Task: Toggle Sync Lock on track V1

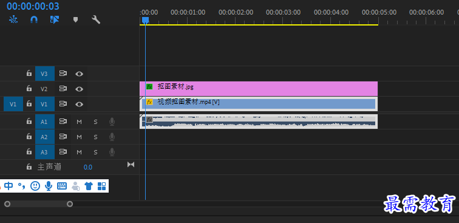Action: pyautogui.click(x=63, y=104)
